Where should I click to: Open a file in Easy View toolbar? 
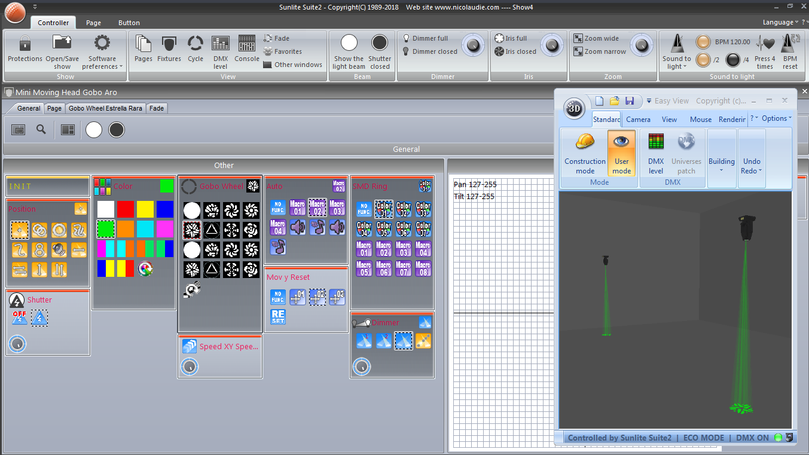[614, 101]
